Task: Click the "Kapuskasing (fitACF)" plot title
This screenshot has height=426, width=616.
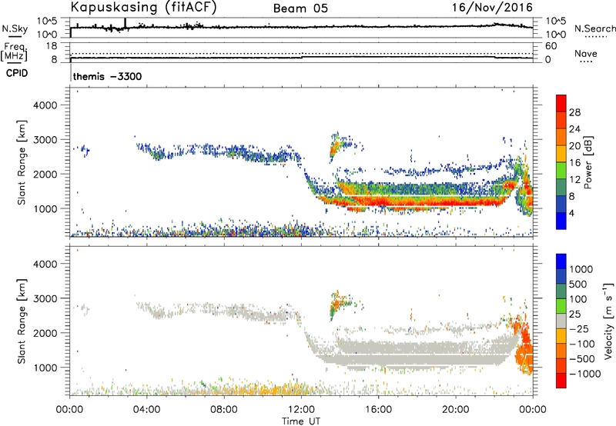Action: [x=143, y=7]
